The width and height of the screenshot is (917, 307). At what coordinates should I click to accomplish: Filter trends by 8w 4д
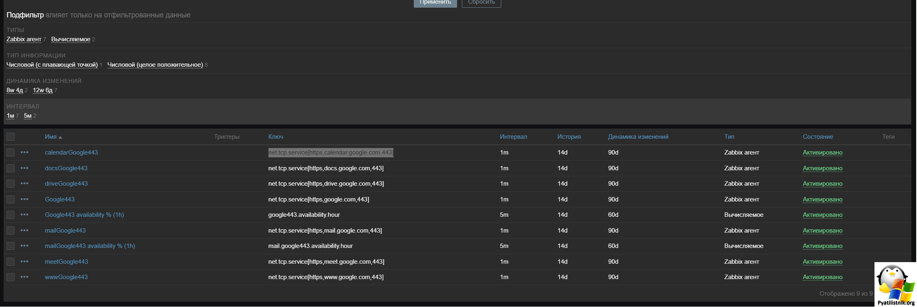(x=15, y=90)
